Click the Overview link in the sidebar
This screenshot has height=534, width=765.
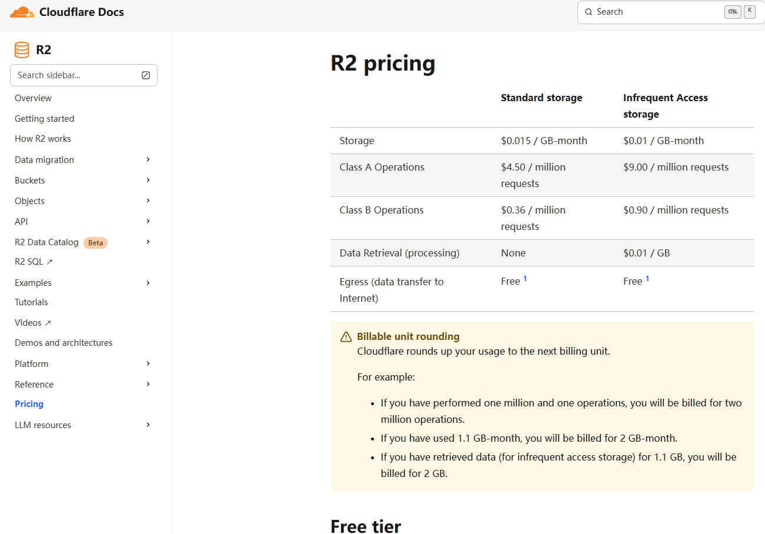[33, 98]
